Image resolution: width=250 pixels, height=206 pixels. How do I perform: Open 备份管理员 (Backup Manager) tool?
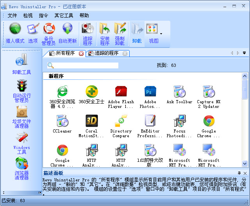pyautogui.click(x=49, y=33)
